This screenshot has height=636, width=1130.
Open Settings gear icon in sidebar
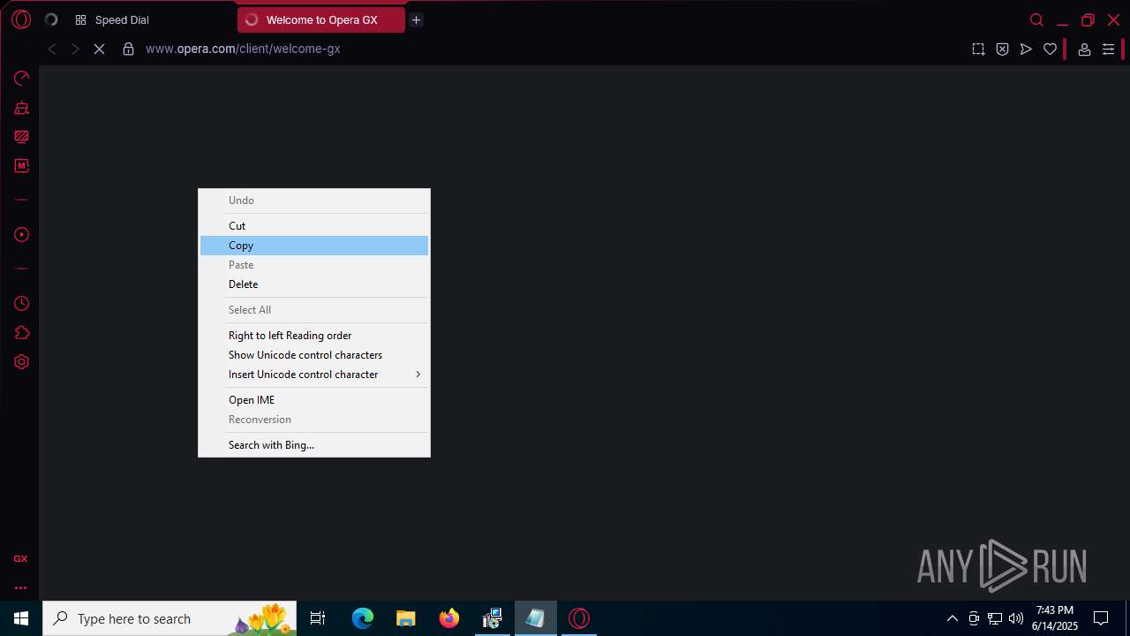click(22, 362)
